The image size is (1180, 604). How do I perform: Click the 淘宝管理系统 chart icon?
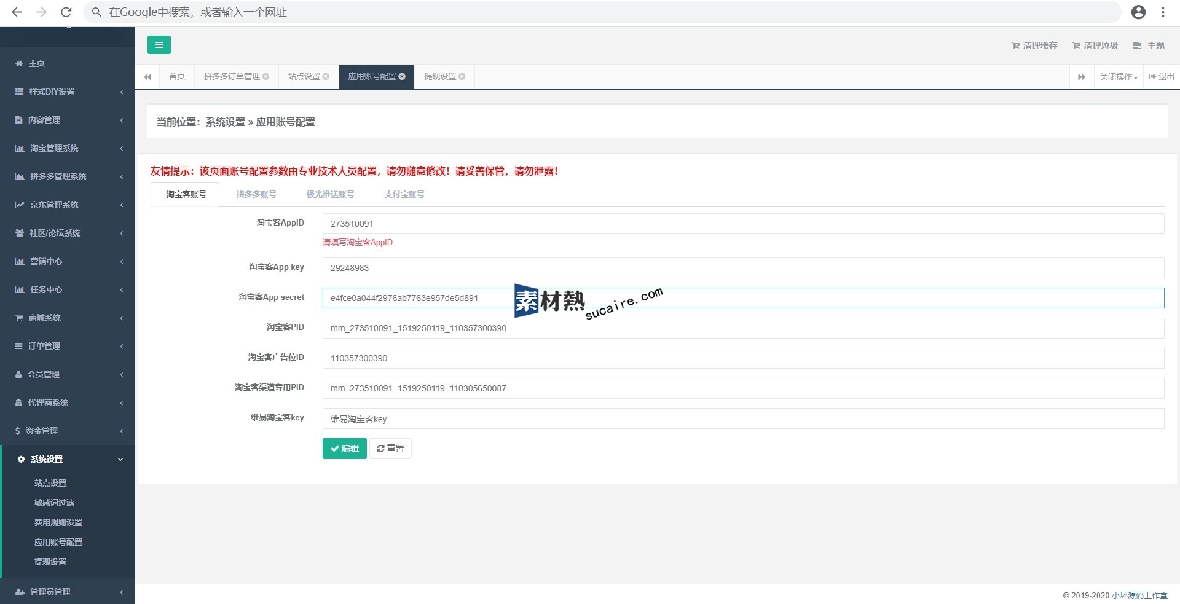20,148
